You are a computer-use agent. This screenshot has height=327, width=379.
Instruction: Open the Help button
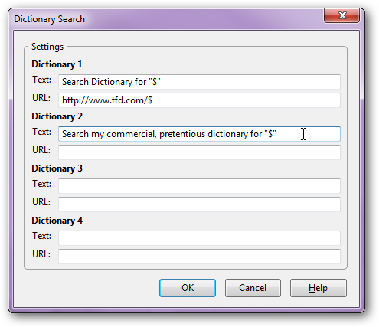[319, 288]
